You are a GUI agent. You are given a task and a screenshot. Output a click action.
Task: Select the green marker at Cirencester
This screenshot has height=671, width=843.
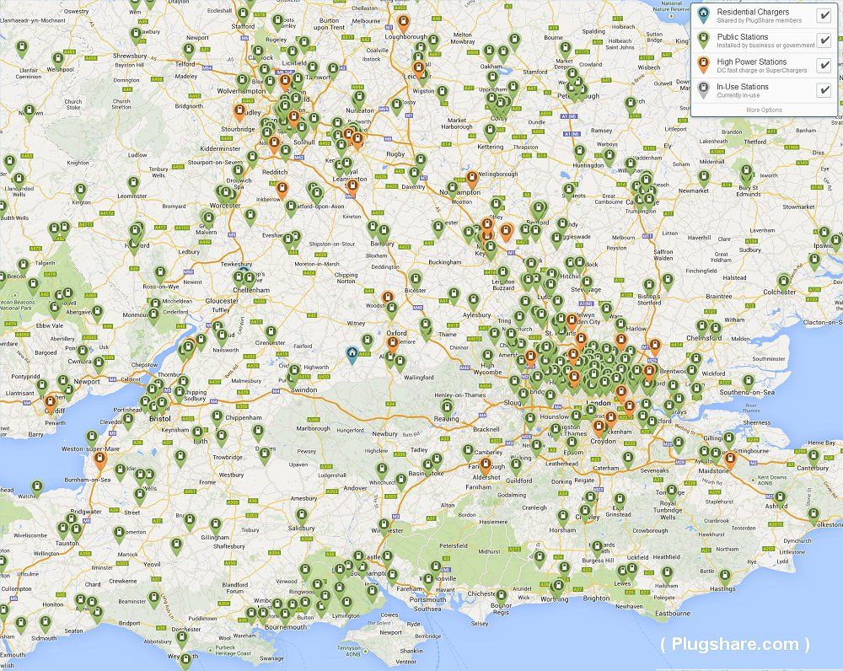point(271,333)
